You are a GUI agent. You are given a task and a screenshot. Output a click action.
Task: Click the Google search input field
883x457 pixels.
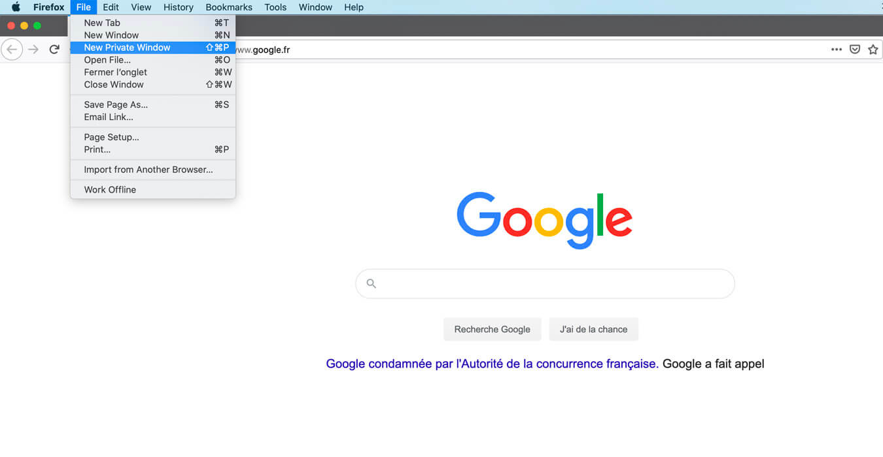[545, 283]
